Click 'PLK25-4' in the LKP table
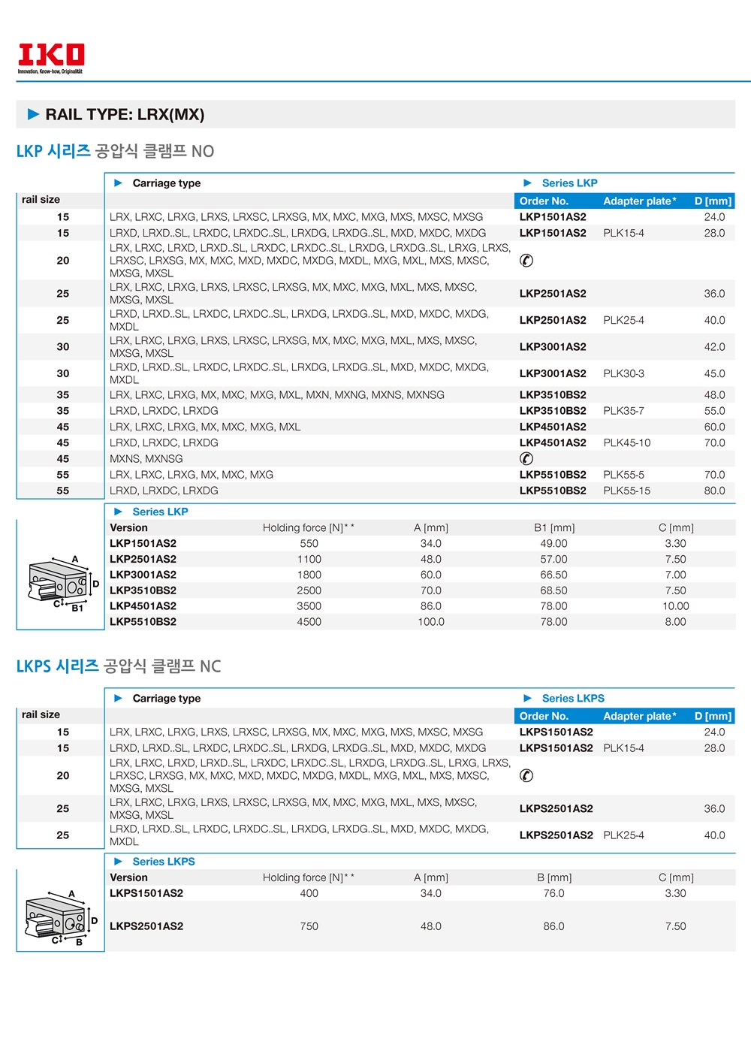This screenshot has width=751, height=1063. tap(623, 320)
